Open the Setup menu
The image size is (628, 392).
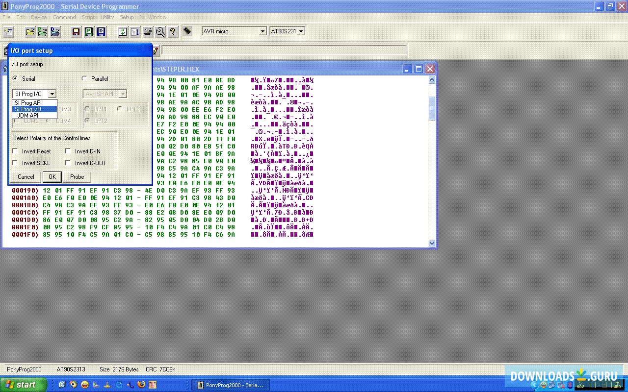coord(127,17)
